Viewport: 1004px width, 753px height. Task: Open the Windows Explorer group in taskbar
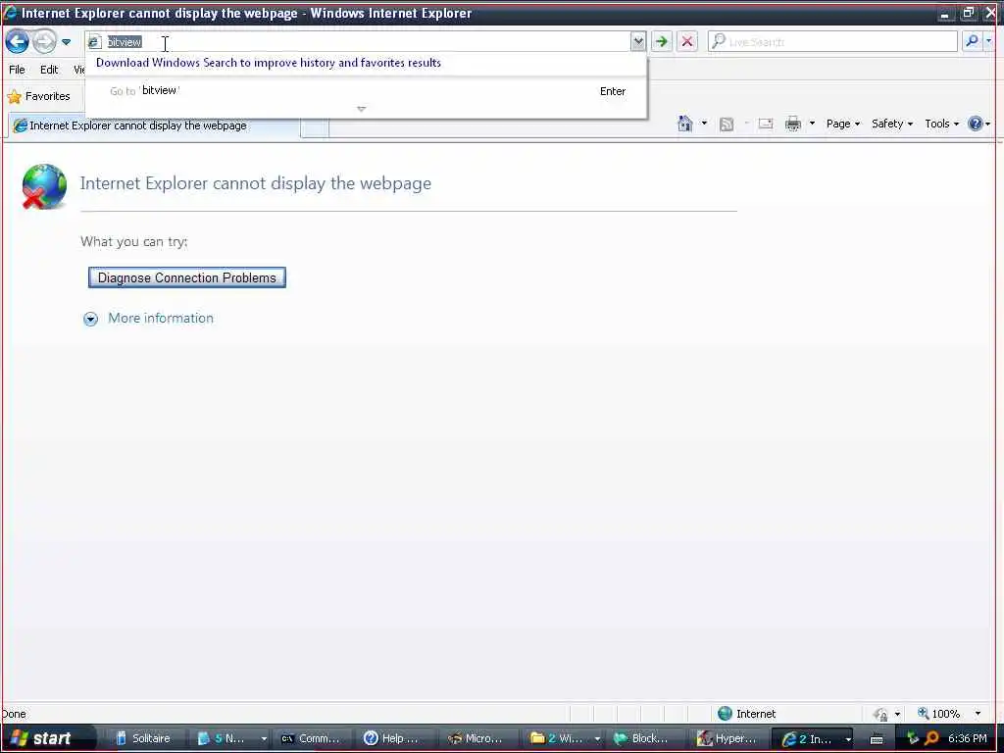point(564,738)
